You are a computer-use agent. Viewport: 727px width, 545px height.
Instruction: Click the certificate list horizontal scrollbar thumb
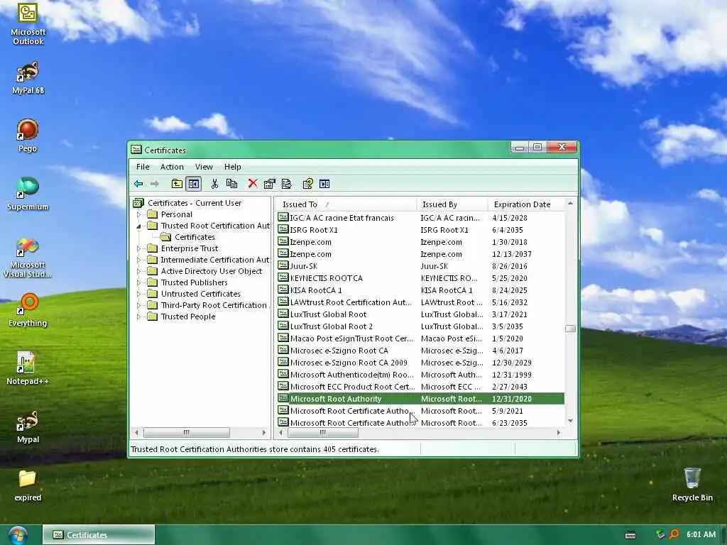coord(323,432)
